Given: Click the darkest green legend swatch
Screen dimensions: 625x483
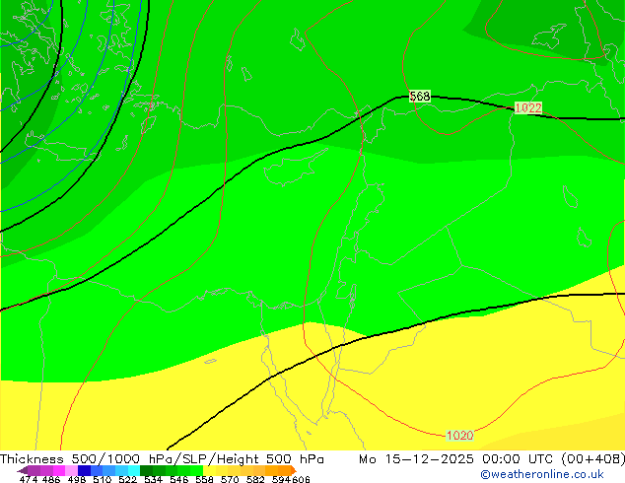Looking at the screenshot, I should [x=146, y=470].
